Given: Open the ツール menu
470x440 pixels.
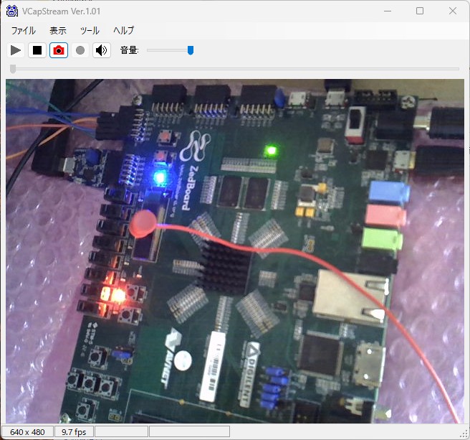Looking at the screenshot, I should (90, 30).
